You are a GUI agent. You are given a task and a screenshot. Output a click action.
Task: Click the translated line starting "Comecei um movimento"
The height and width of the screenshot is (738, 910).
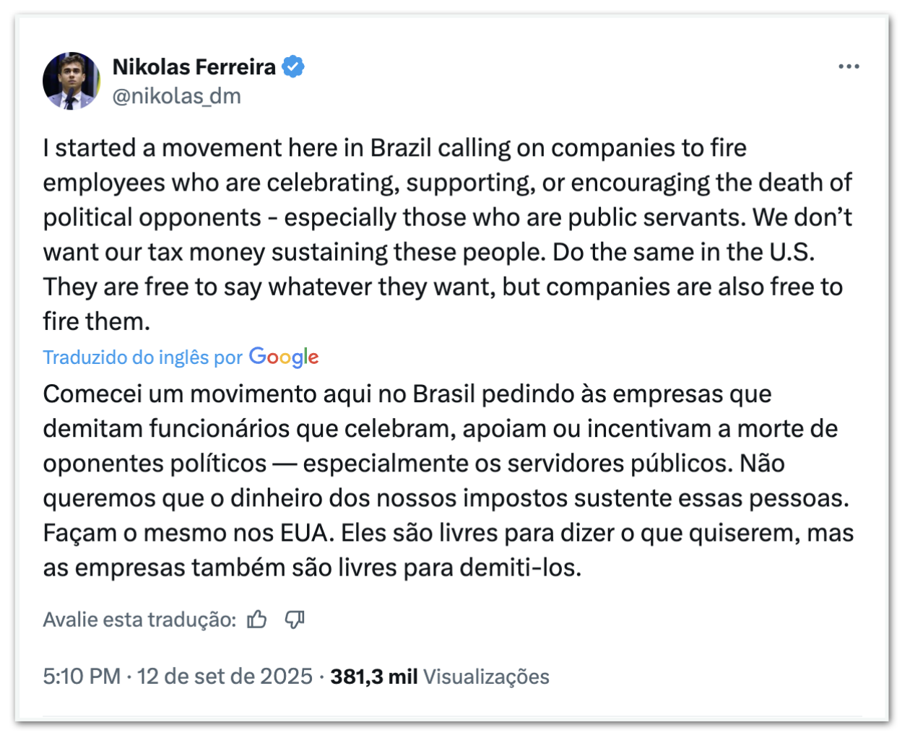[181, 394]
